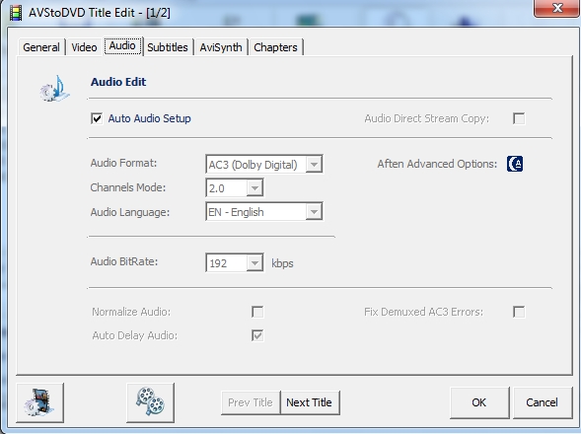
Task: Enable Fix Demuxed AC3 Errors checkbox
Action: 519,312
